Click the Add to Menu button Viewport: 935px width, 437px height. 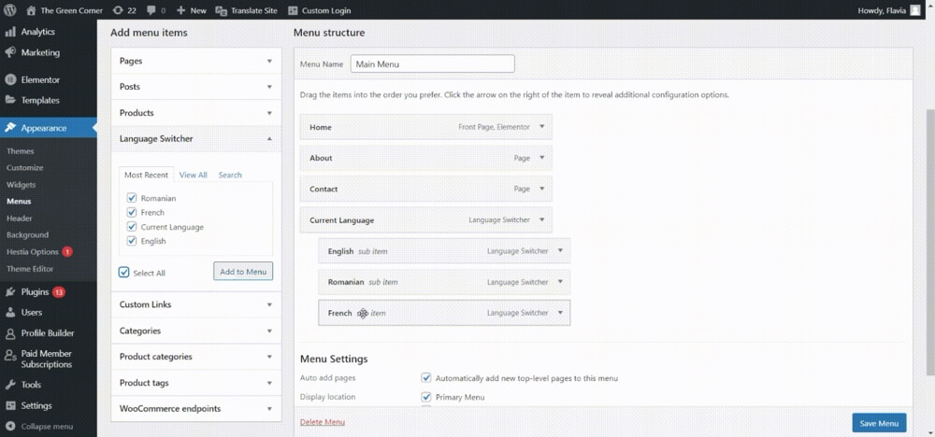click(243, 272)
